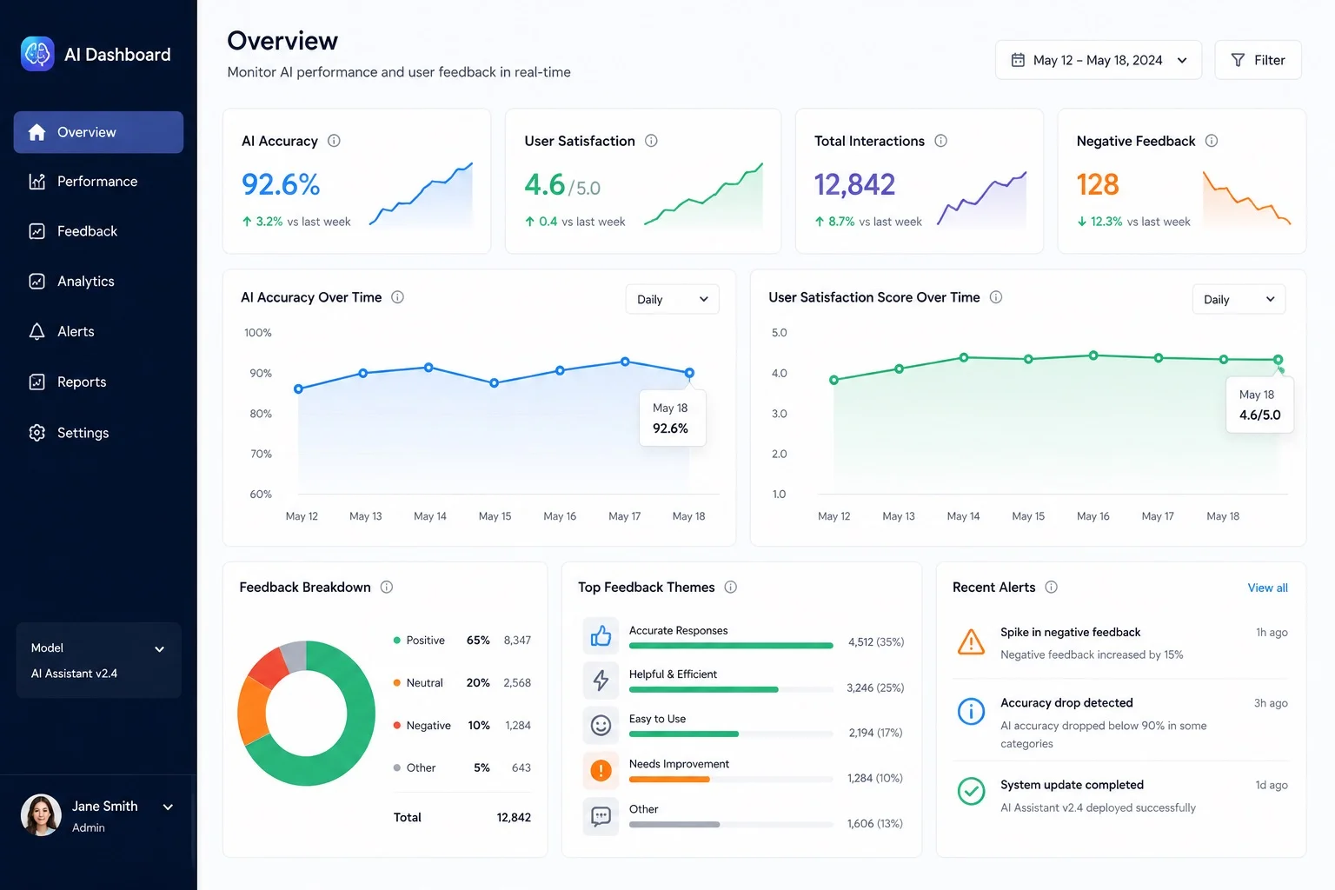Viewport: 1335px width, 890px height.
Task: Click chat bubble icon for Other theme
Action: [x=601, y=816]
